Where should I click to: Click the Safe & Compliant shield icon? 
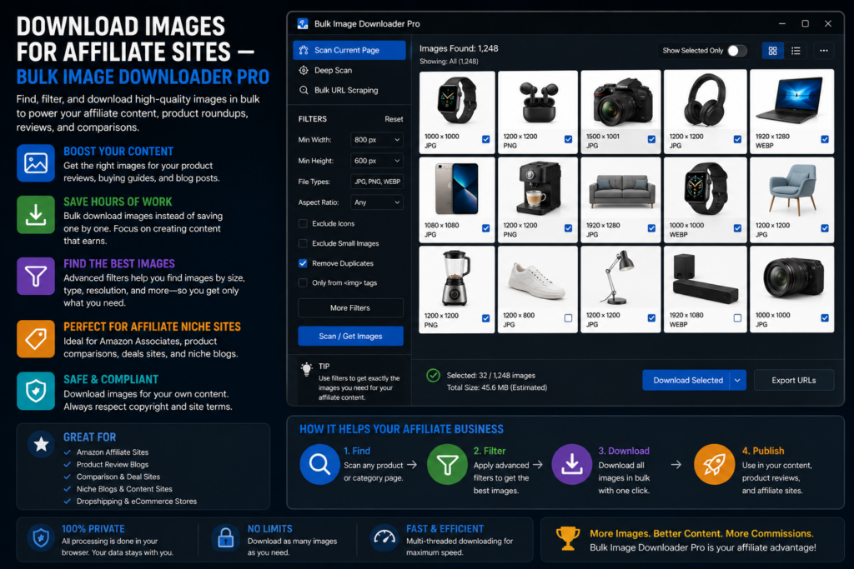(x=36, y=391)
